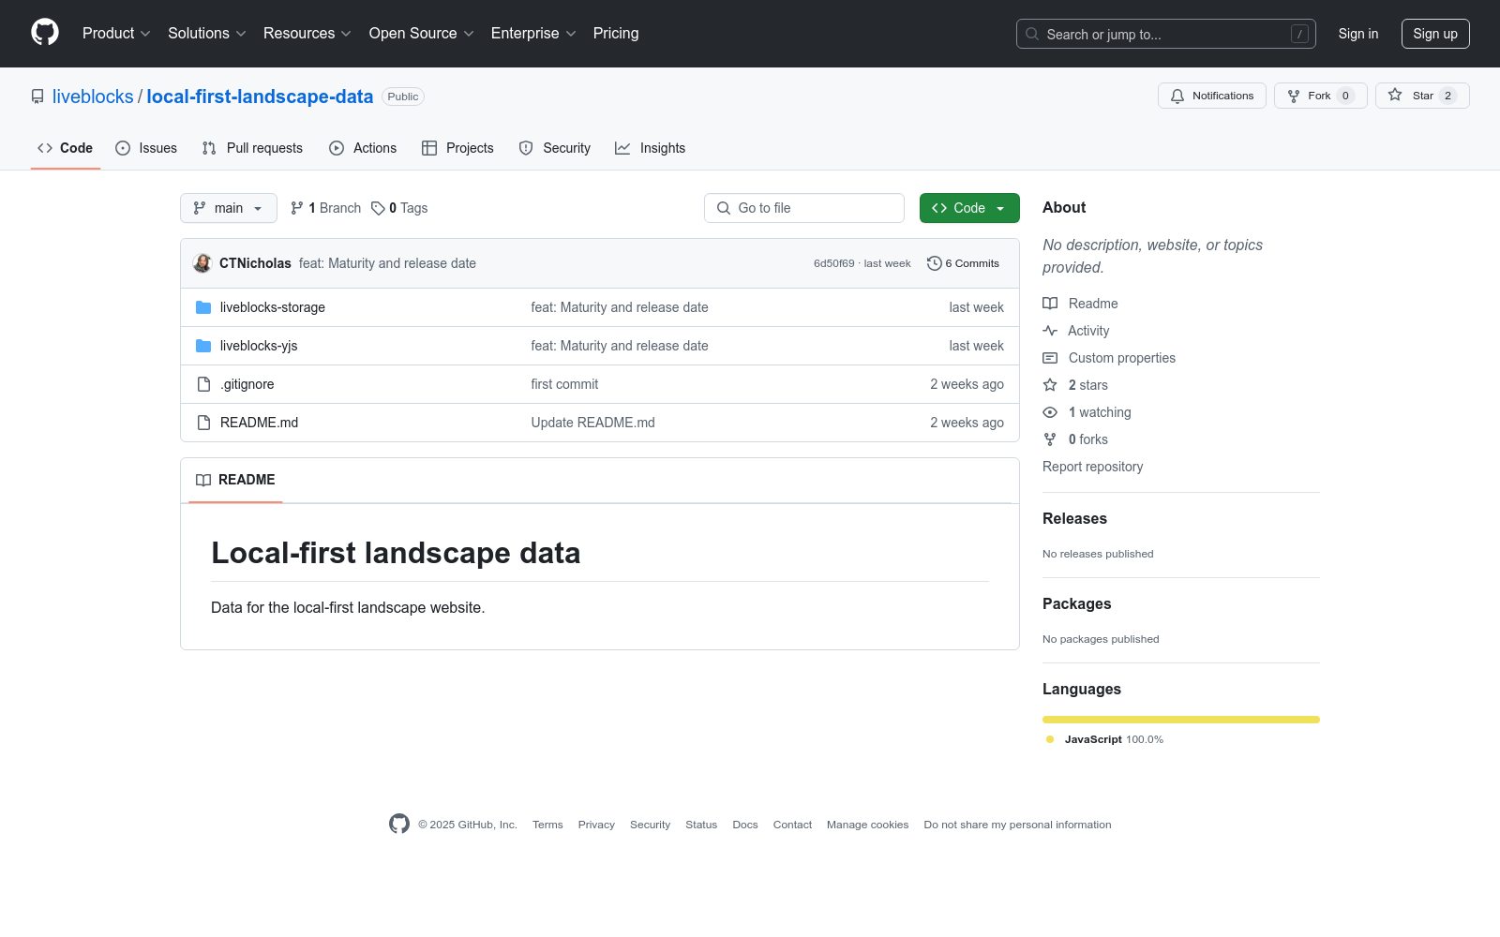Viewport: 1500px width, 937px height.
Task: Click commit hash 6d50f69
Action: pyautogui.click(x=834, y=263)
